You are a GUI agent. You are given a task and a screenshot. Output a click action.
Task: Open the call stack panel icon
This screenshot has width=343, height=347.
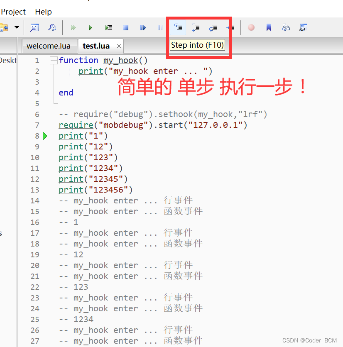(286, 27)
